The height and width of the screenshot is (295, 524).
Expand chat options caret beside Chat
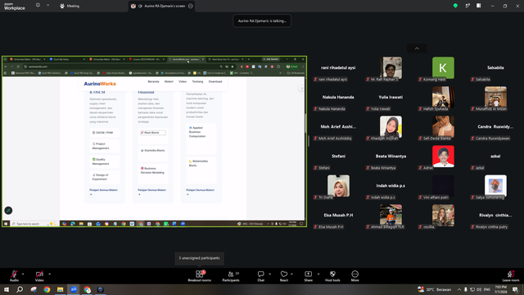click(x=269, y=274)
